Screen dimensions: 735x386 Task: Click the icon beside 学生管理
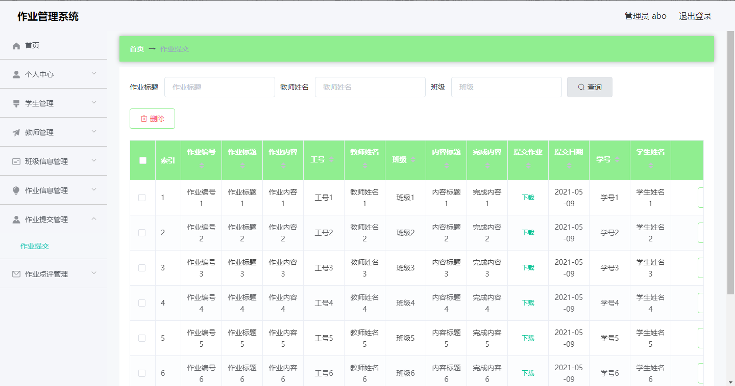coord(16,104)
